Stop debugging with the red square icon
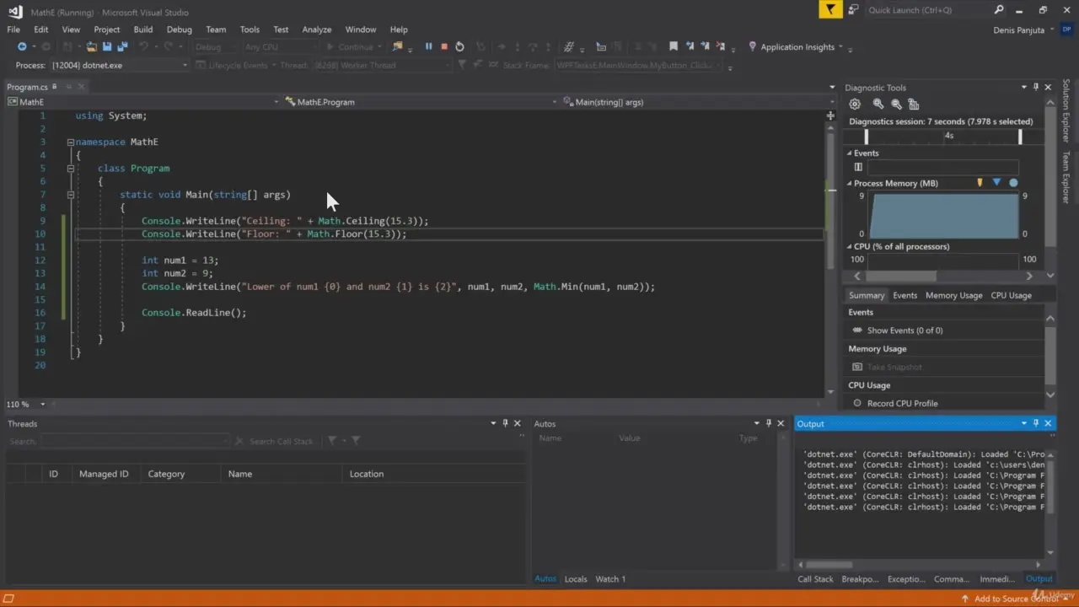Screen dimensions: 1079x607 [444, 47]
